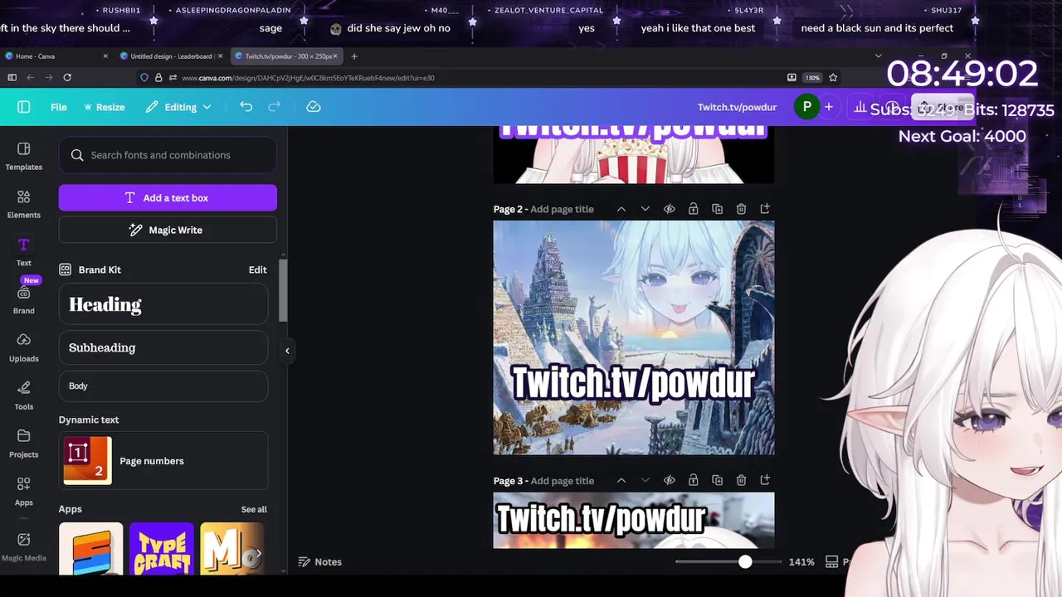The width and height of the screenshot is (1062, 597).
Task: Click the Magic Write button
Action: (x=168, y=230)
